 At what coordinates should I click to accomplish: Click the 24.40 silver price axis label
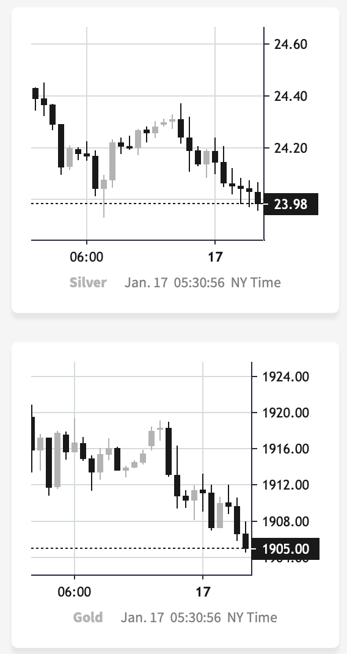point(291,96)
